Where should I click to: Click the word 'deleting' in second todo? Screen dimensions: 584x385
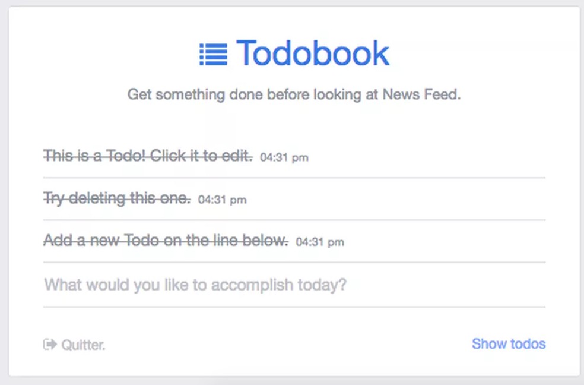tap(93, 198)
